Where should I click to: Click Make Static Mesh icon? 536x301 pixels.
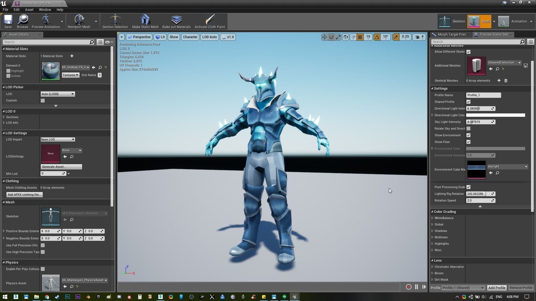[145, 21]
